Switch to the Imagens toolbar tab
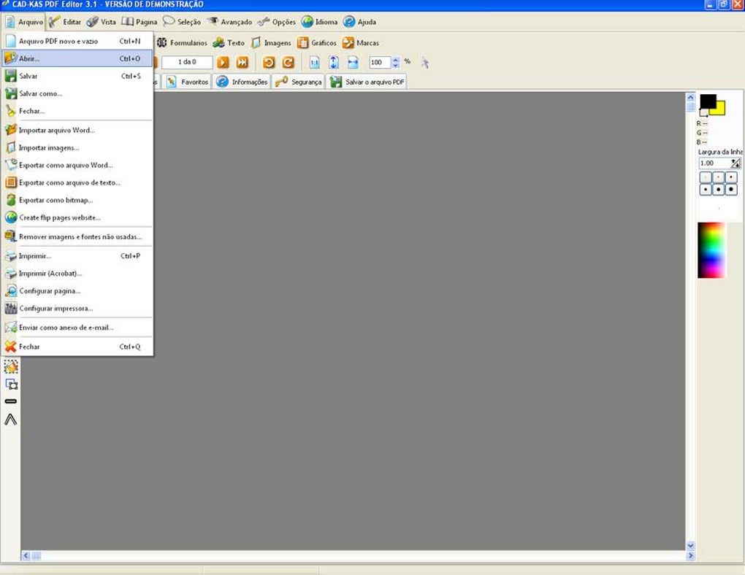 (x=271, y=43)
